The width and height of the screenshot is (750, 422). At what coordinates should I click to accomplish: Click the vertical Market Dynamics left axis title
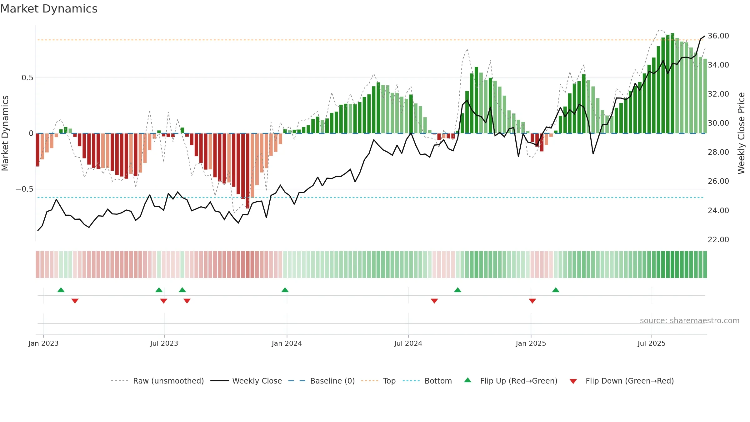point(5,133)
